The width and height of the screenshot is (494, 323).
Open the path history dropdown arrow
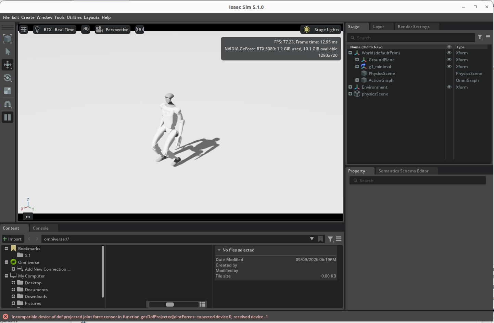312,239
